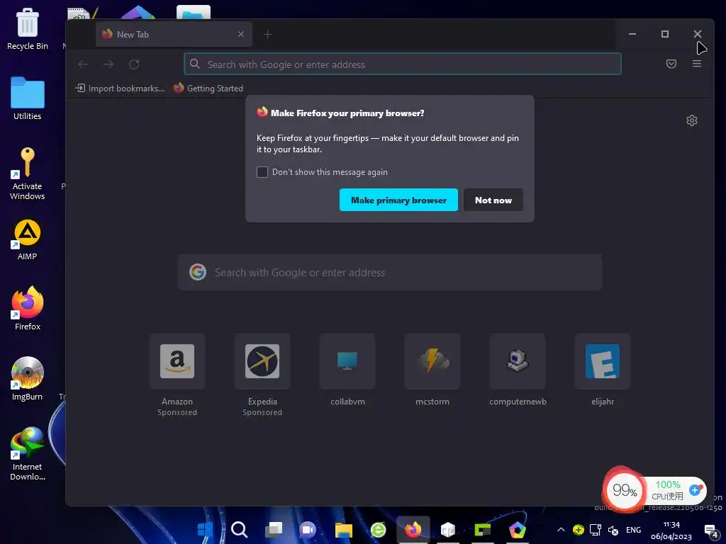Click the yellow-green plus tray icon
The height and width of the screenshot is (544, 726).
click(x=579, y=530)
